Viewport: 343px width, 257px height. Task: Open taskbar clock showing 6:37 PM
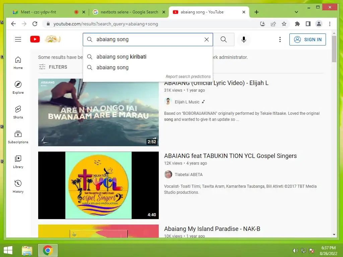click(328, 250)
